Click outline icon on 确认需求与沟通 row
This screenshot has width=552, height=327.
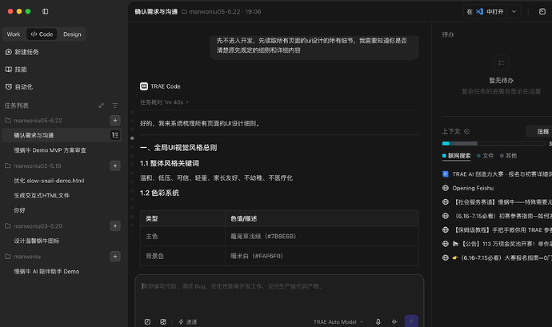[115, 135]
